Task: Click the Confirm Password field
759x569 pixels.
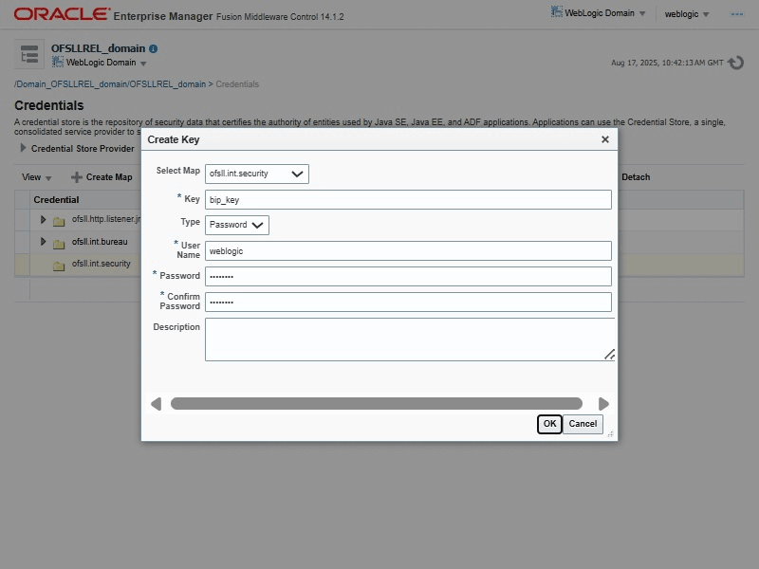Action: tap(408, 302)
